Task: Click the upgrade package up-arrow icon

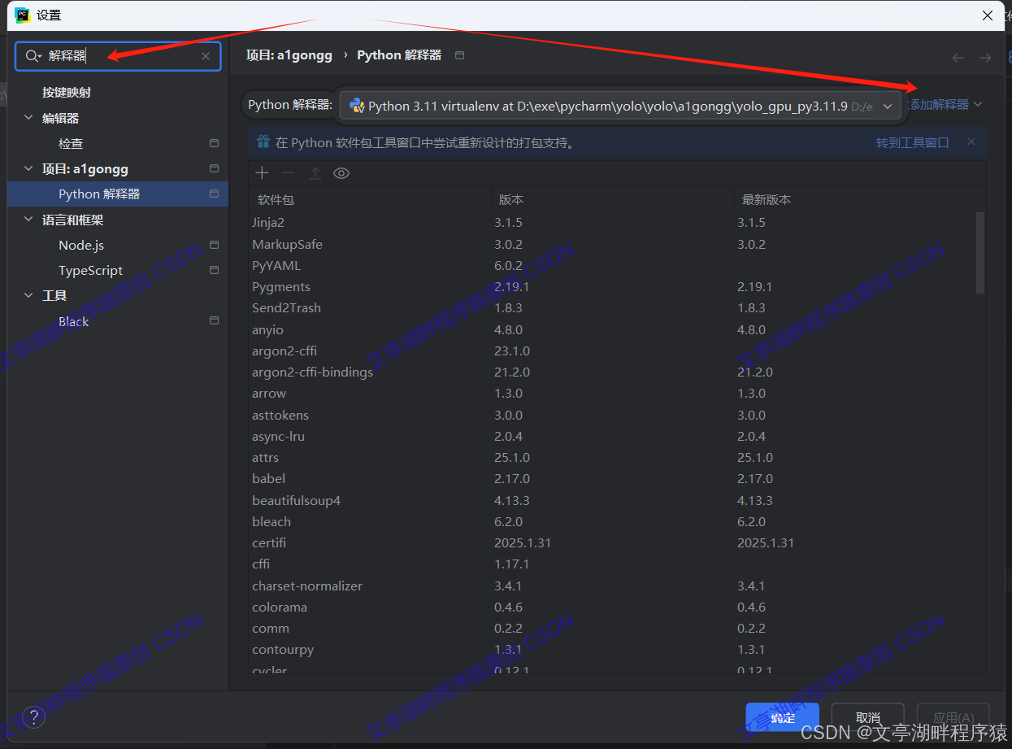Action: (315, 172)
